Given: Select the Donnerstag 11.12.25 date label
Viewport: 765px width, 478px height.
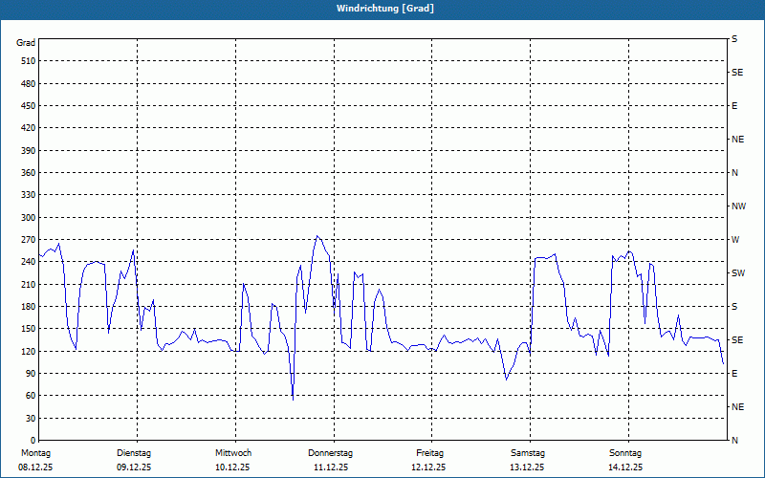Looking at the screenshot, I should 331,460.
